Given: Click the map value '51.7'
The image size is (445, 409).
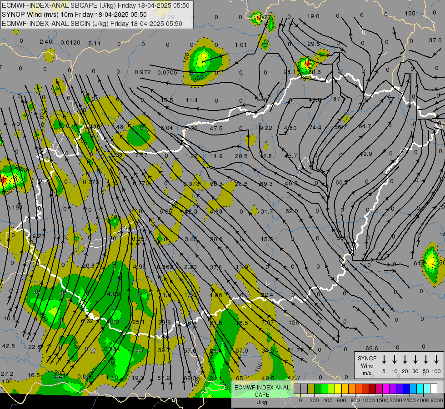Looking at the screenshot, I should [293, 350].
